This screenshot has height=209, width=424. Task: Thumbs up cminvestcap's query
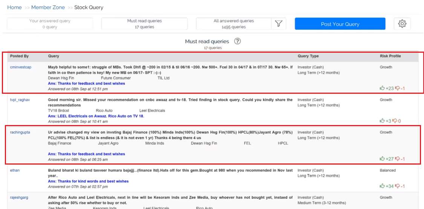pos(382,88)
